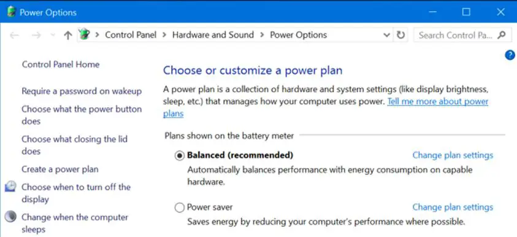
Task: Go forward using the right arrow button
Action: pyautogui.click(x=36, y=36)
